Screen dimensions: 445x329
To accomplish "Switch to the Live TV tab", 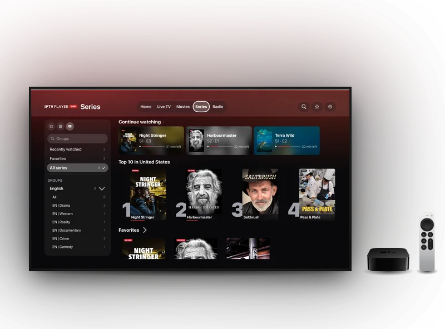I will [164, 107].
